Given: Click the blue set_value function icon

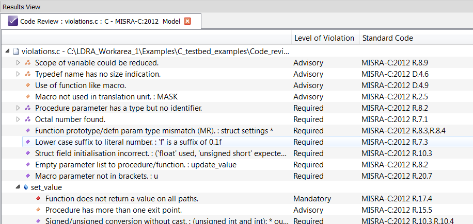Looking at the screenshot, I should [26, 187].
